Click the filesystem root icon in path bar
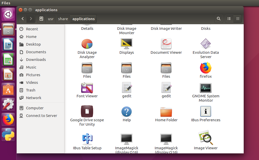Viewport: 259px width, 160px height. point(41,19)
